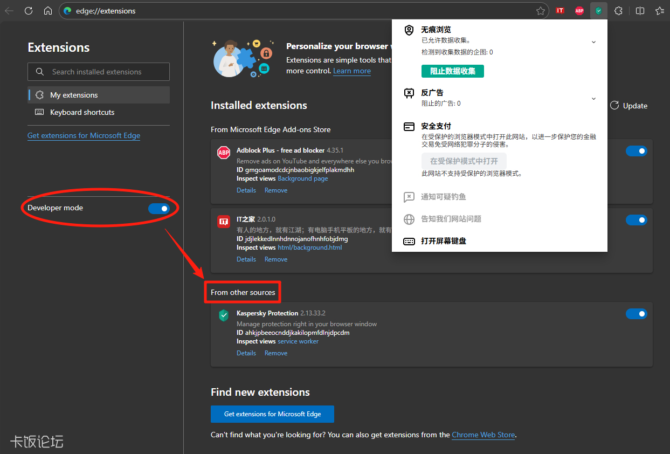
Task: Open the Extensions puzzle icon
Action: pyautogui.click(x=618, y=10)
